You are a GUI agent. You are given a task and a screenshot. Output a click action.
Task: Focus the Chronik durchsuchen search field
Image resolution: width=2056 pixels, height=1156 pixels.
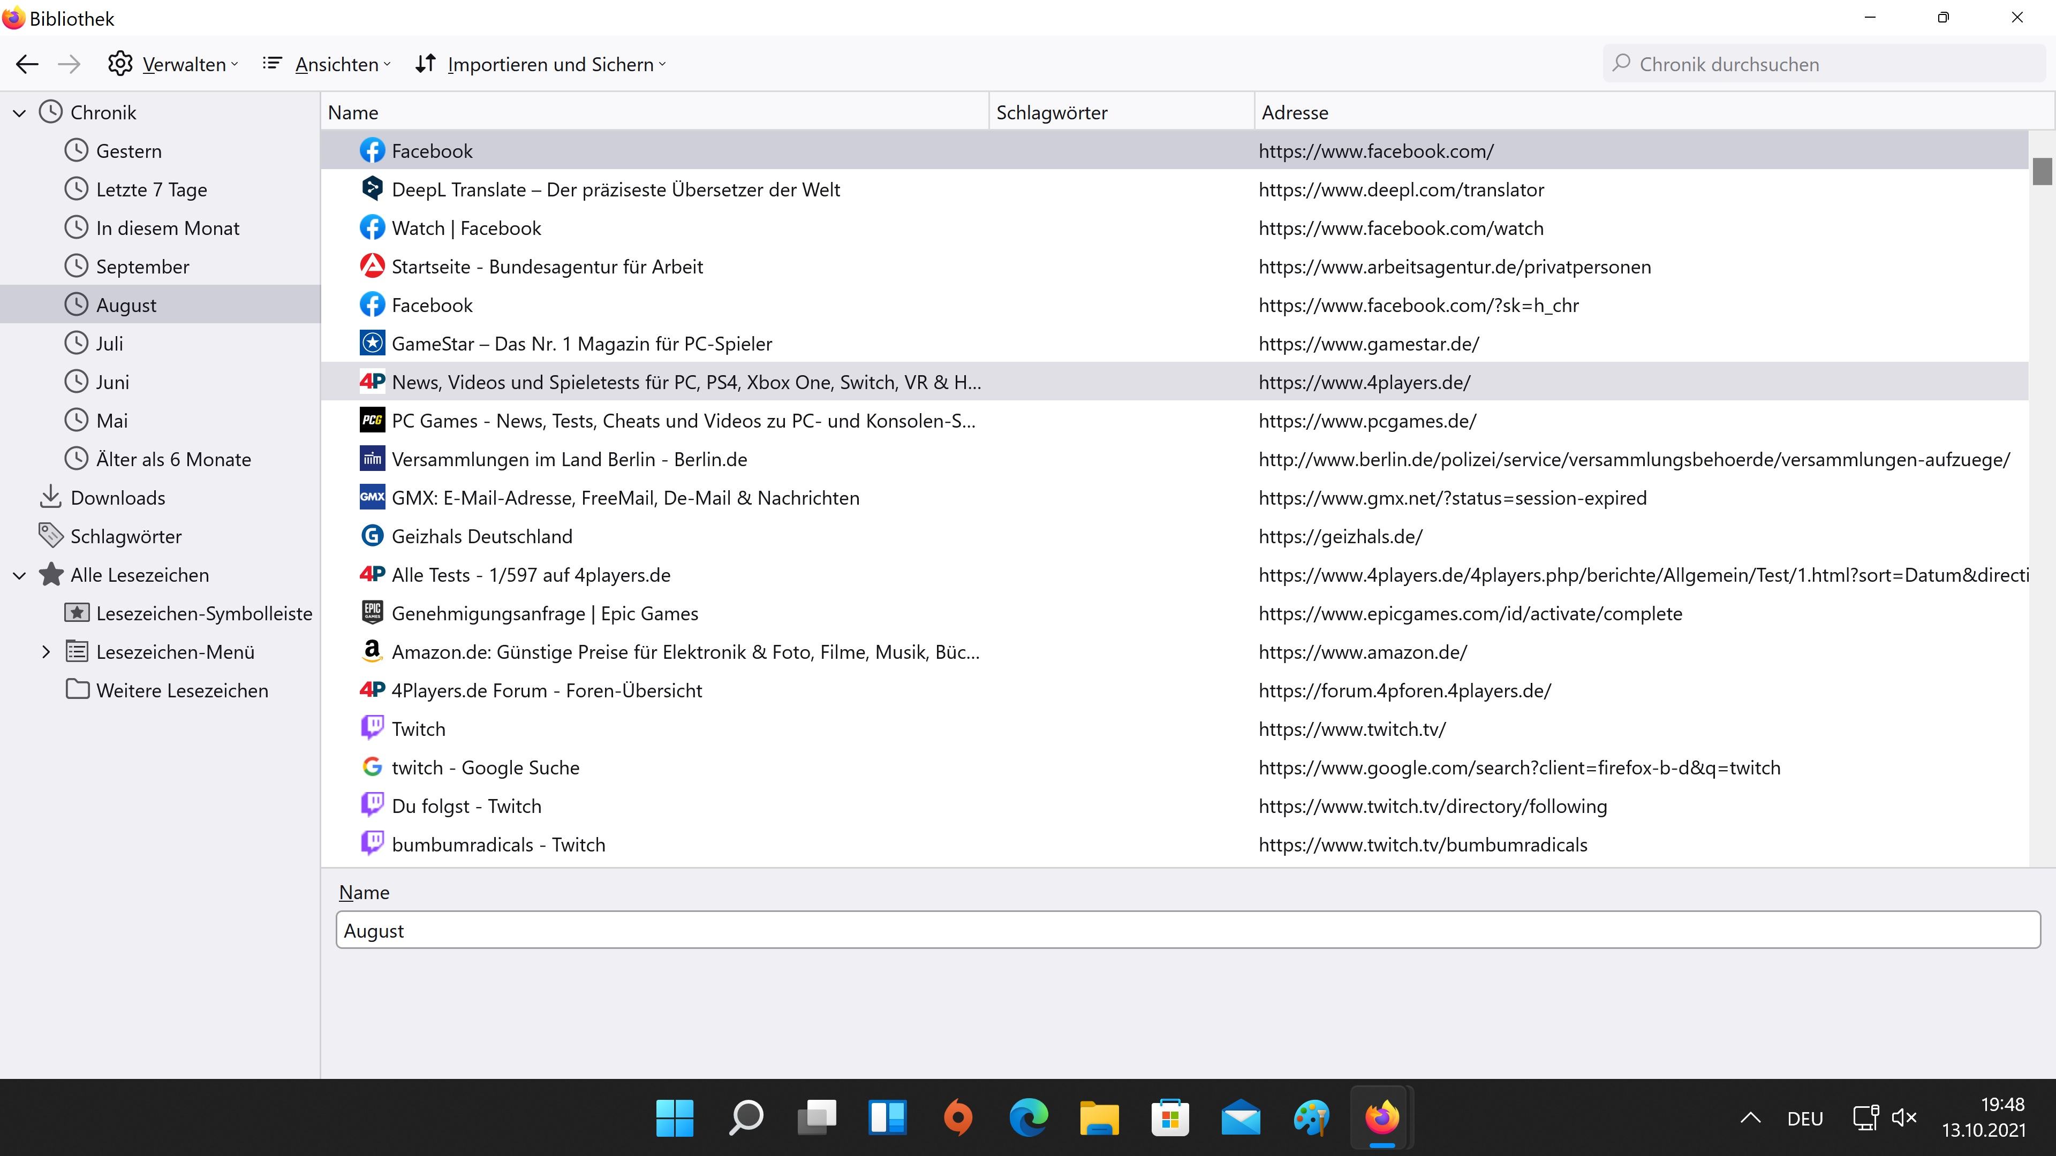1823,64
